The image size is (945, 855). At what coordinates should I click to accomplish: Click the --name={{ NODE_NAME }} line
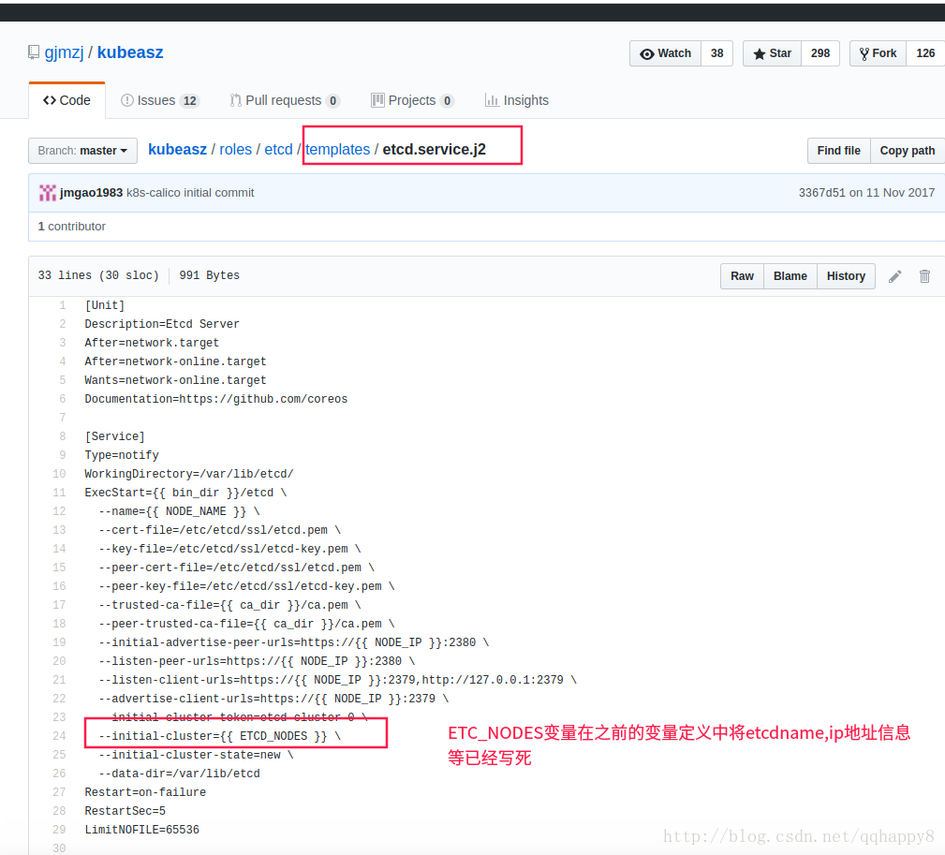pyautogui.click(x=179, y=511)
